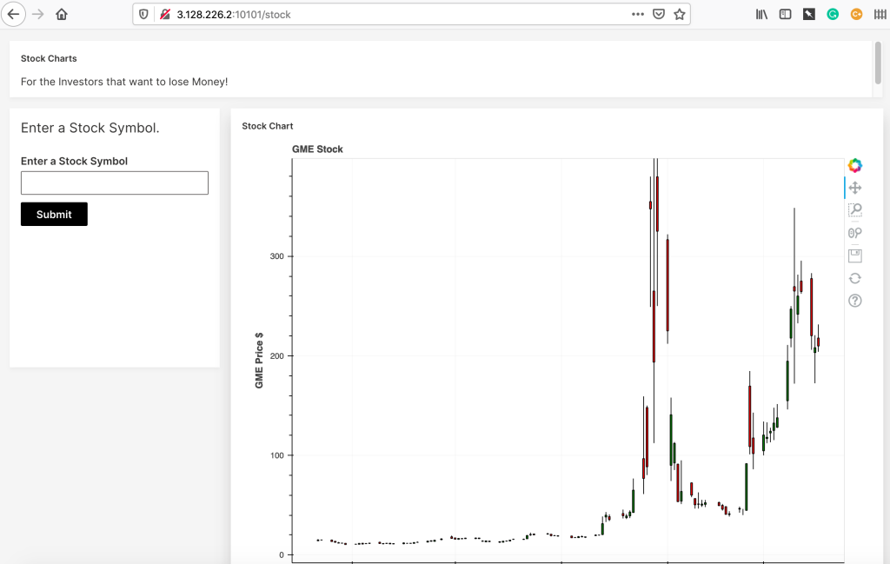Open page actions three-dot menu
This screenshot has width=890, height=564.
point(637,14)
